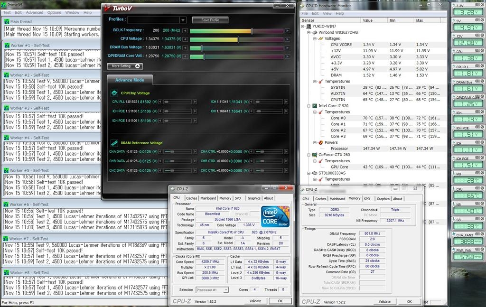486x307 pixels.
Task: Click the CPU PLL voltage slider
Action: [178, 102]
